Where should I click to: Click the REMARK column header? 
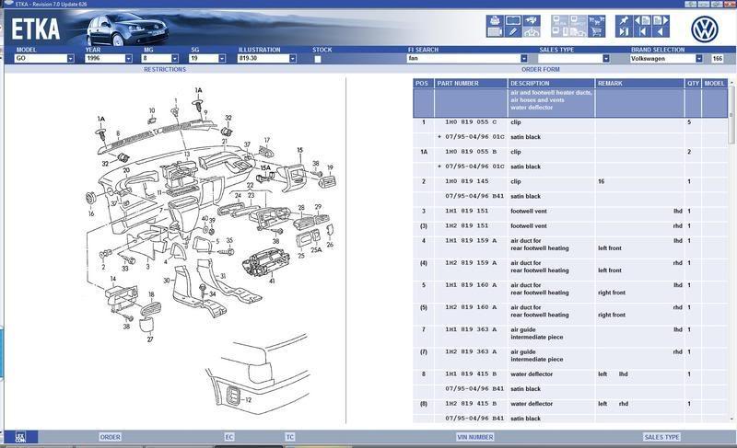639,83
